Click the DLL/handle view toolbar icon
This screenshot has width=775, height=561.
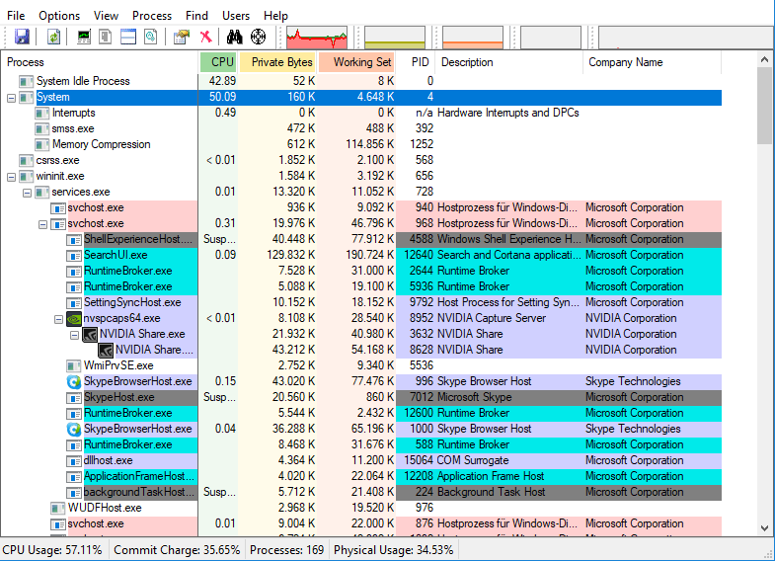point(151,37)
